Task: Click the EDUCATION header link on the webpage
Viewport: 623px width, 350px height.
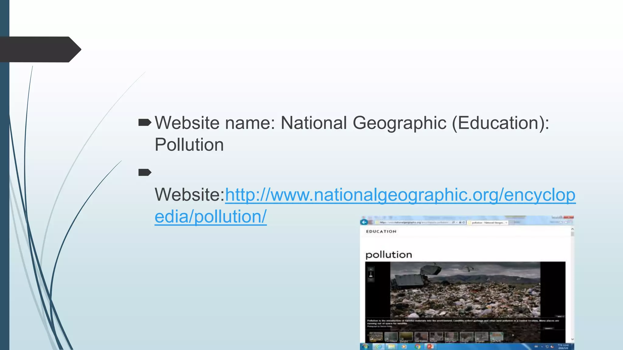Action: (x=381, y=232)
